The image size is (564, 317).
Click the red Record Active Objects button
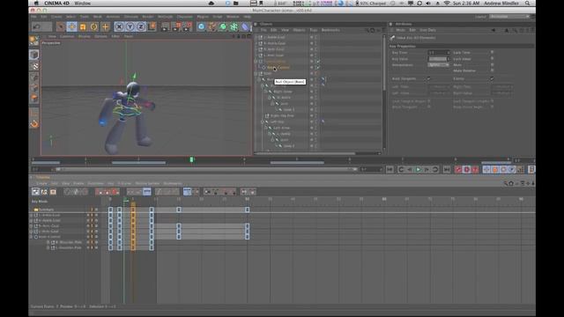[458, 169]
